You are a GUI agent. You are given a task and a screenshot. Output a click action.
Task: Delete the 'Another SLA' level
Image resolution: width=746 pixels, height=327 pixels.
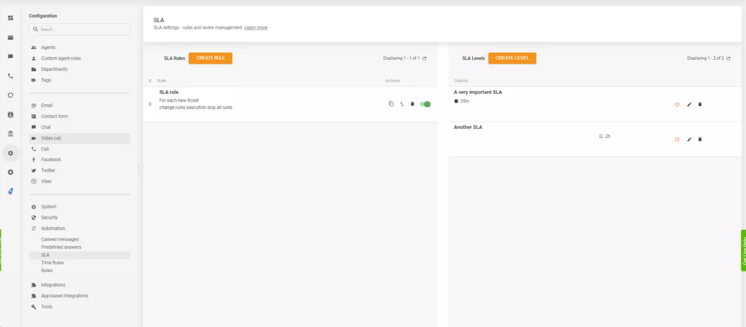tap(700, 139)
